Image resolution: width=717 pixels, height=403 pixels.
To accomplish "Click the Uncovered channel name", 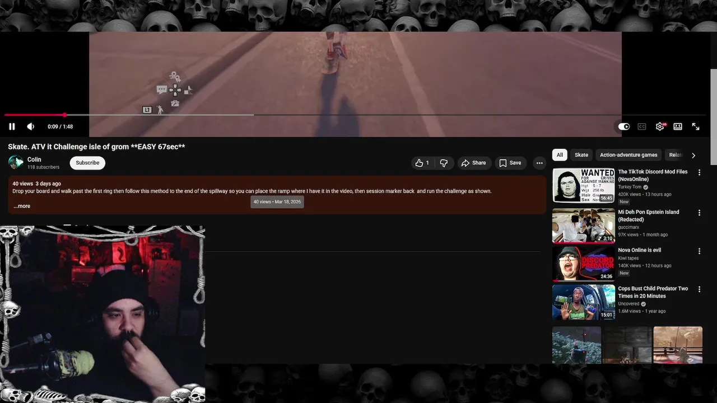I will [x=629, y=304].
